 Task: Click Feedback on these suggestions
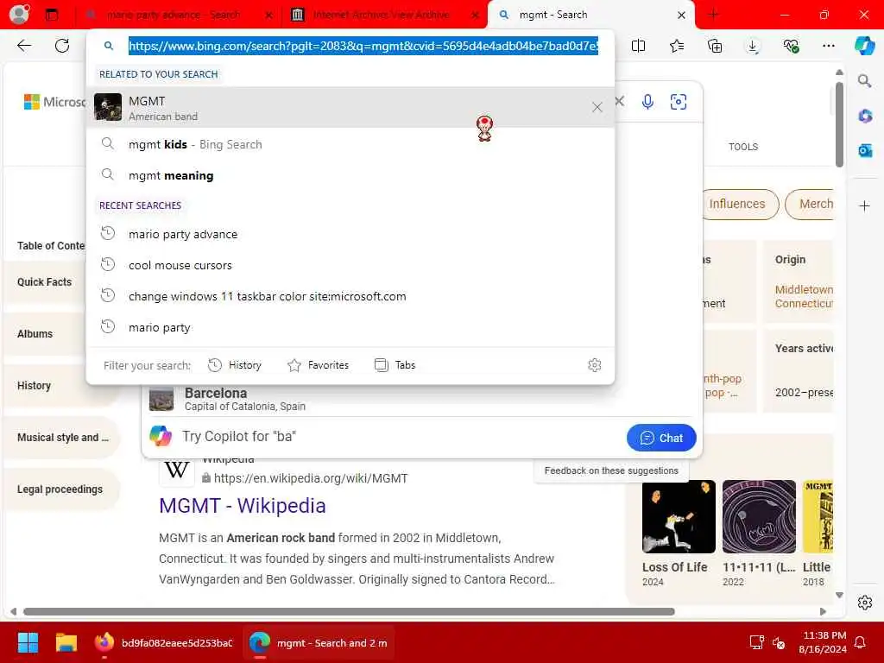[611, 470]
